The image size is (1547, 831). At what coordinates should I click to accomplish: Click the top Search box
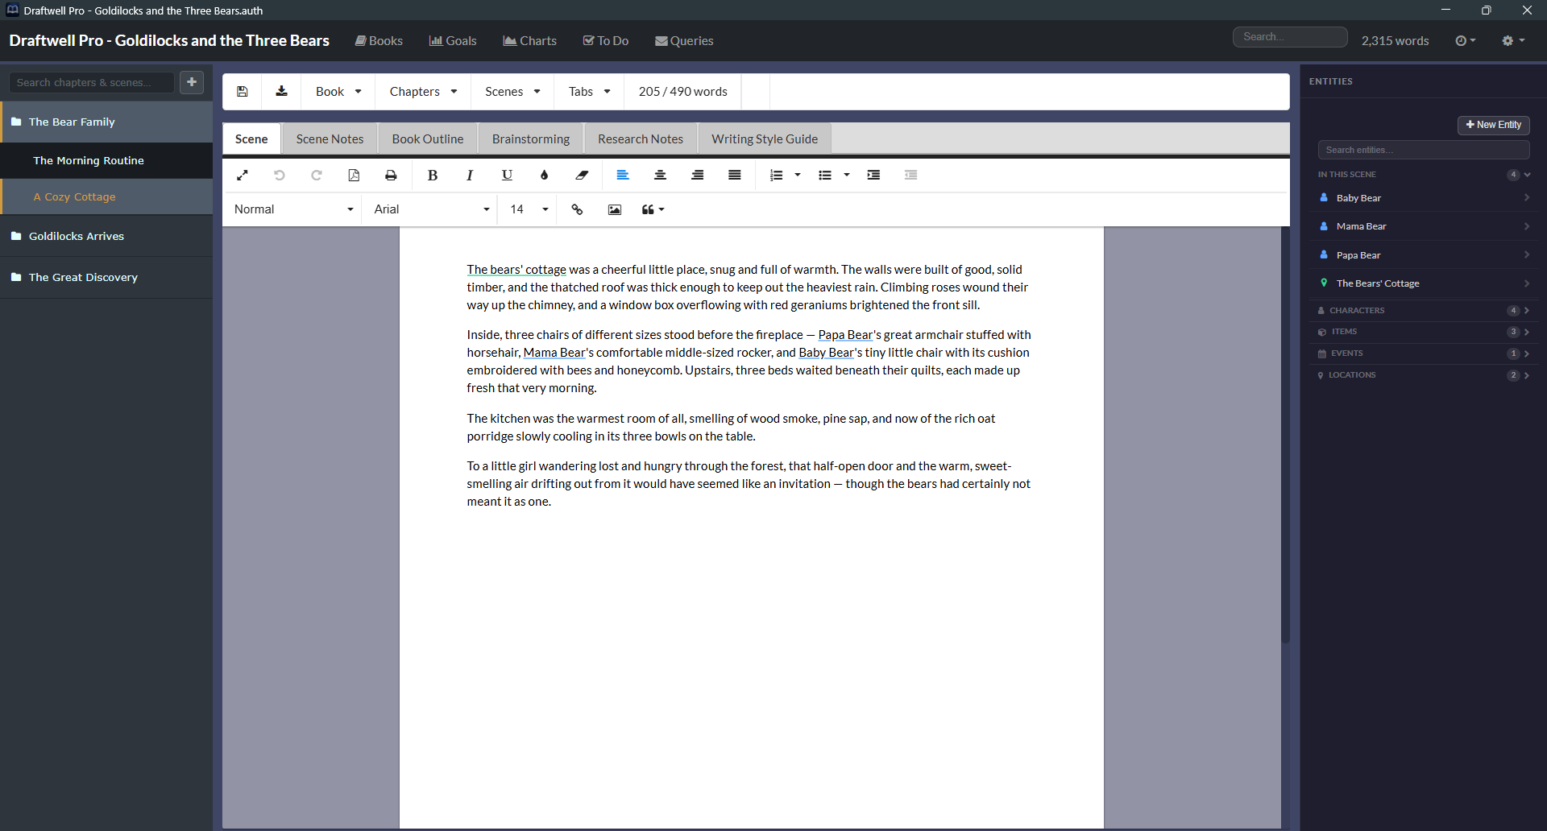pyautogui.click(x=1290, y=37)
